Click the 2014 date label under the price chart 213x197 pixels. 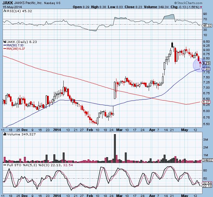(57, 130)
